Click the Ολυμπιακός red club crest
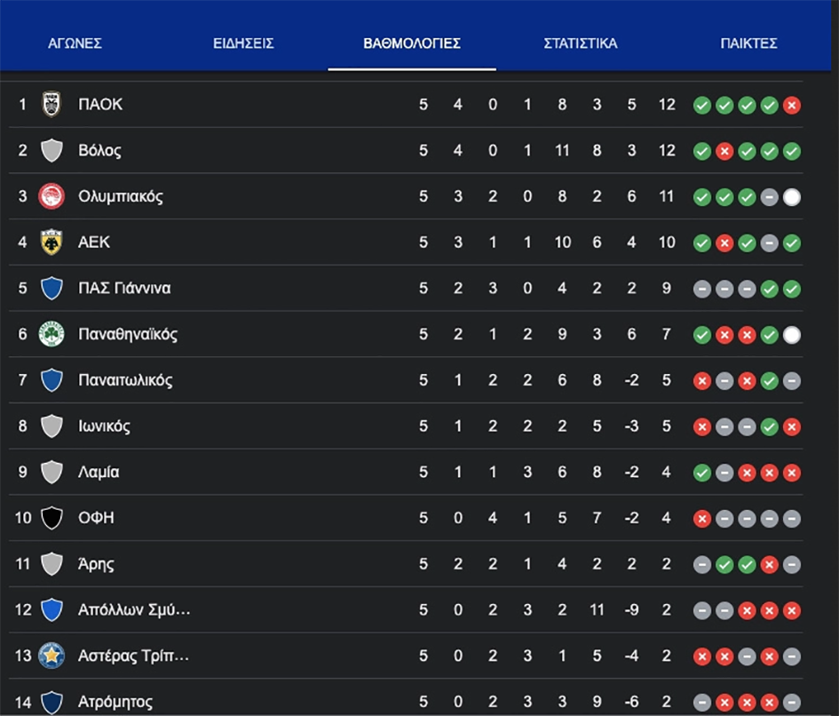 coord(51,196)
